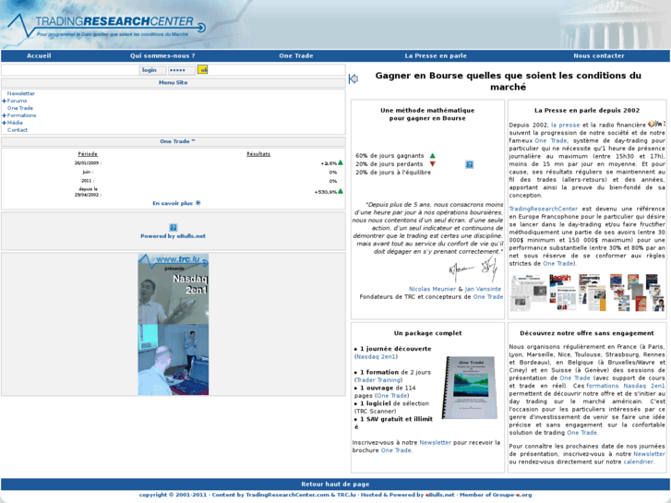Click Groupe-e.org link in footer

point(512,495)
